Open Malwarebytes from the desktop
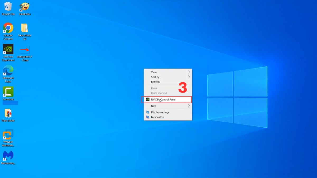 pyautogui.click(x=8, y=156)
